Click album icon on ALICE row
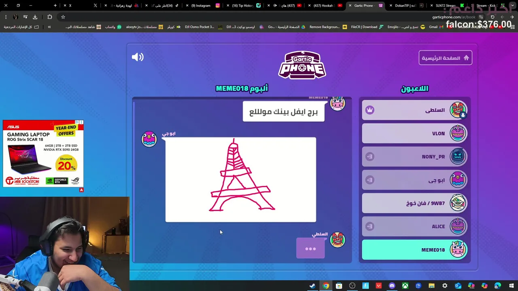The image size is (518, 291). [369, 226]
